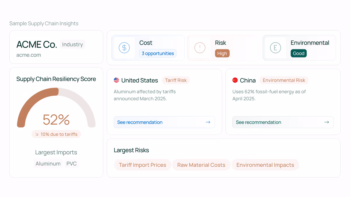This screenshot has width=350, height=197.
Task: Click the China country name
Action: (248, 80)
